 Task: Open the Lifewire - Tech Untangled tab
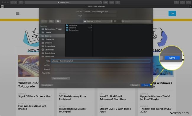[96, 6]
